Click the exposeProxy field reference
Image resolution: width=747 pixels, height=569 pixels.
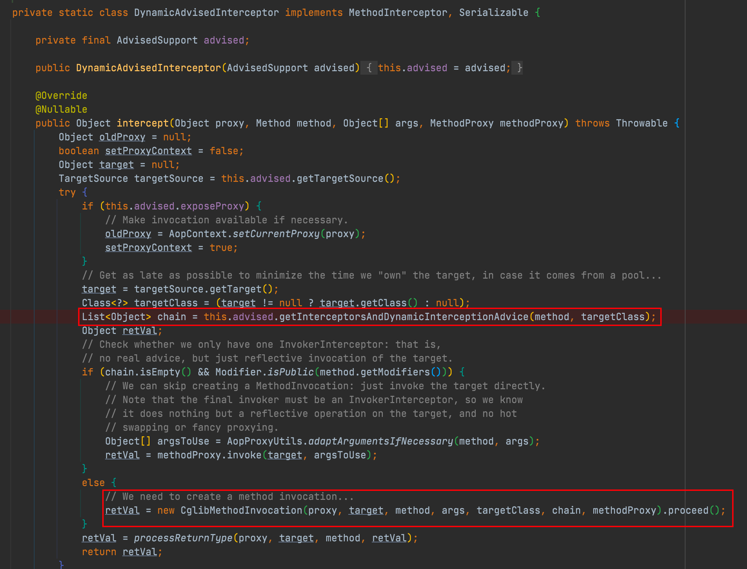[x=212, y=206]
